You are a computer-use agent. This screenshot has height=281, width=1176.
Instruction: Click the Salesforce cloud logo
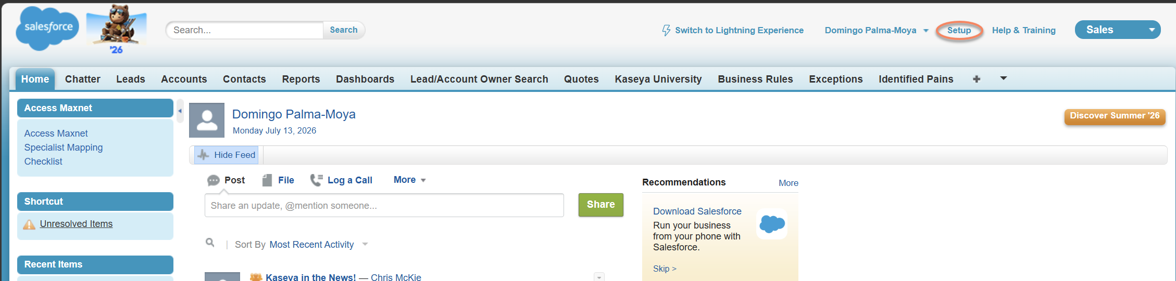pyautogui.click(x=47, y=29)
